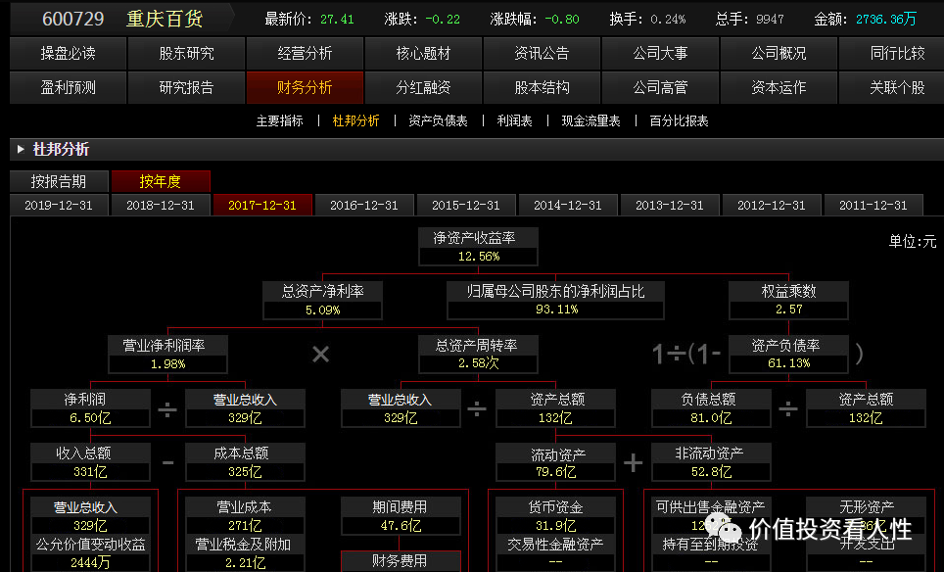Viewport: 944px width, 572px height.
Task: Open the 研究报告 tab
Action: pos(186,87)
